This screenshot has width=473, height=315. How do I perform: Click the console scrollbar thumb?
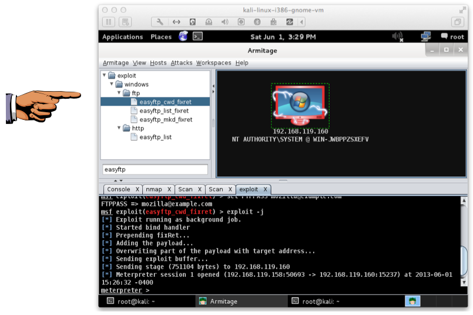pos(464,261)
